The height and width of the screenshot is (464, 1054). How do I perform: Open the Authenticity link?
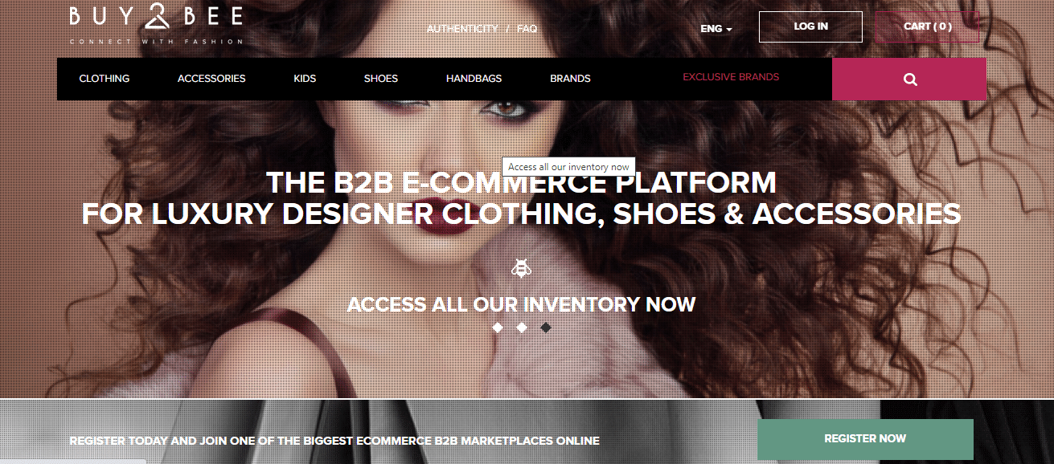point(462,29)
